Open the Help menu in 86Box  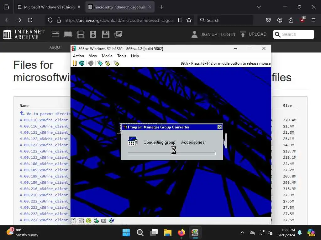point(135,56)
